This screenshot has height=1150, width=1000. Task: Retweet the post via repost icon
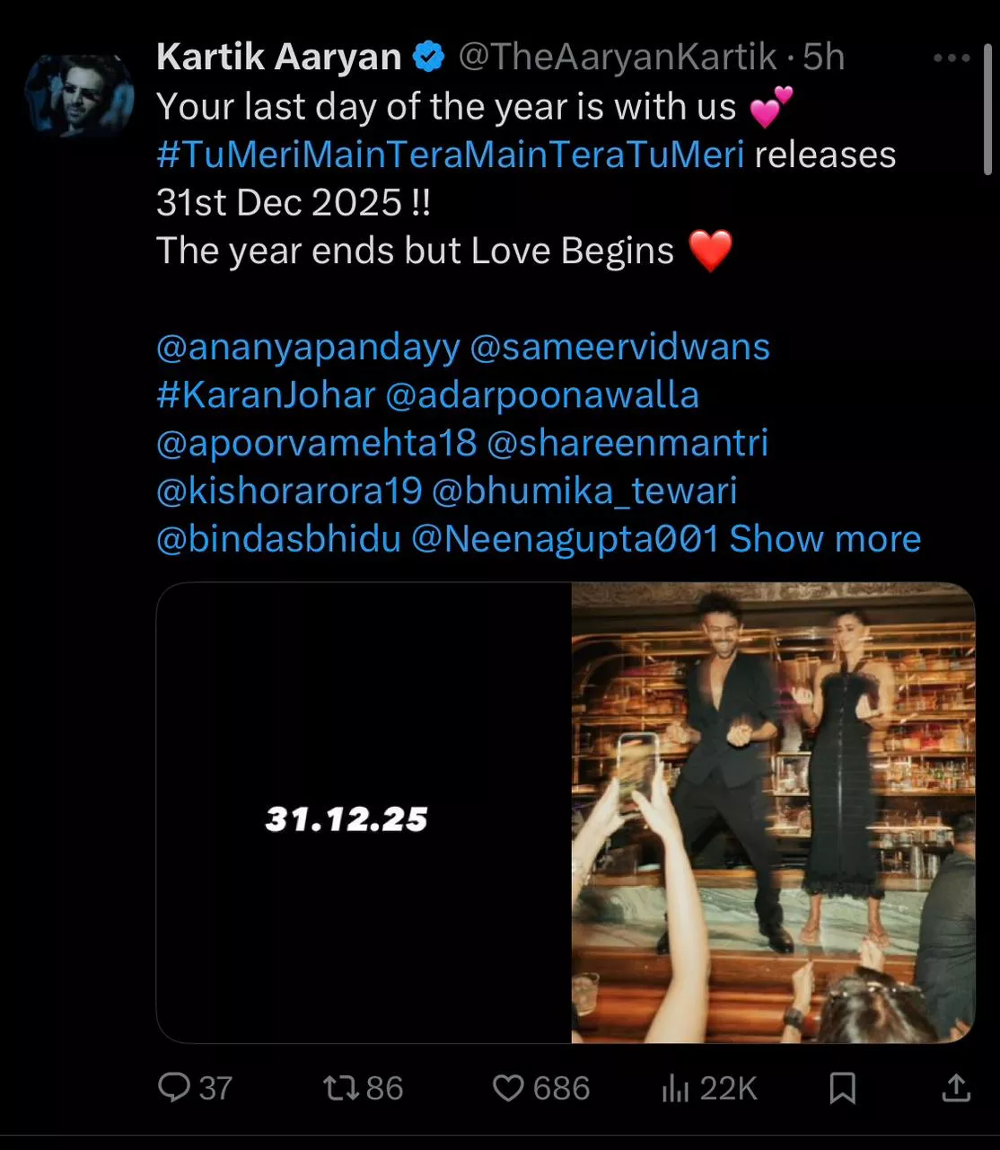[341, 1089]
